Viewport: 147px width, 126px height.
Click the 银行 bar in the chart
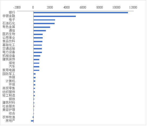click(81, 13)
